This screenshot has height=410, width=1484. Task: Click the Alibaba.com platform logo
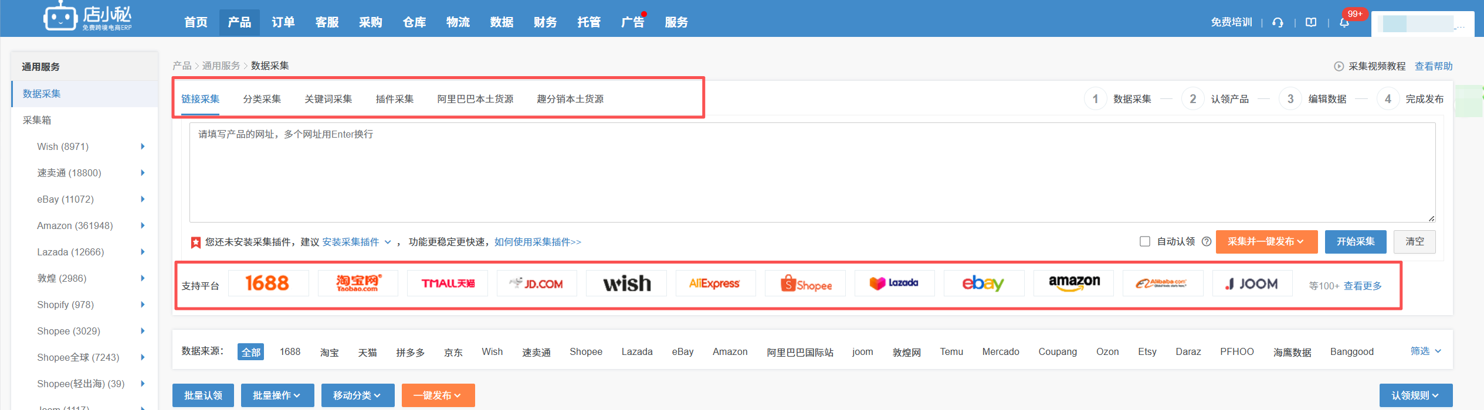coord(1163,283)
